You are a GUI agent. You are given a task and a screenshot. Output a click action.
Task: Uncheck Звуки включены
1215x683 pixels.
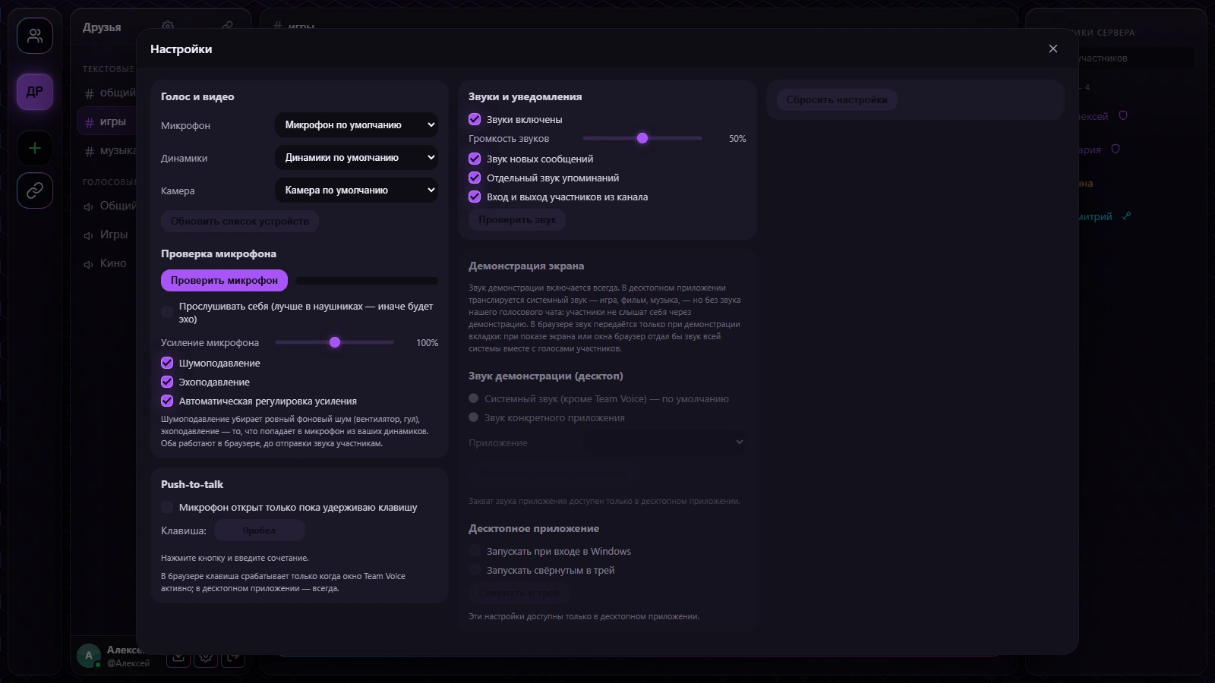tap(475, 119)
